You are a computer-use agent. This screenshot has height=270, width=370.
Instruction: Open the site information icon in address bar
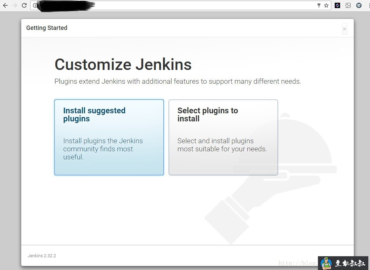click(x=35, y=5)
